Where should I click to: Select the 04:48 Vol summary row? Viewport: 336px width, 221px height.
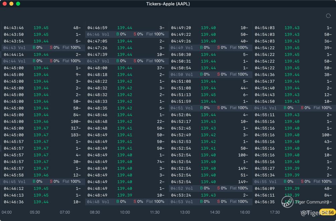127,202
